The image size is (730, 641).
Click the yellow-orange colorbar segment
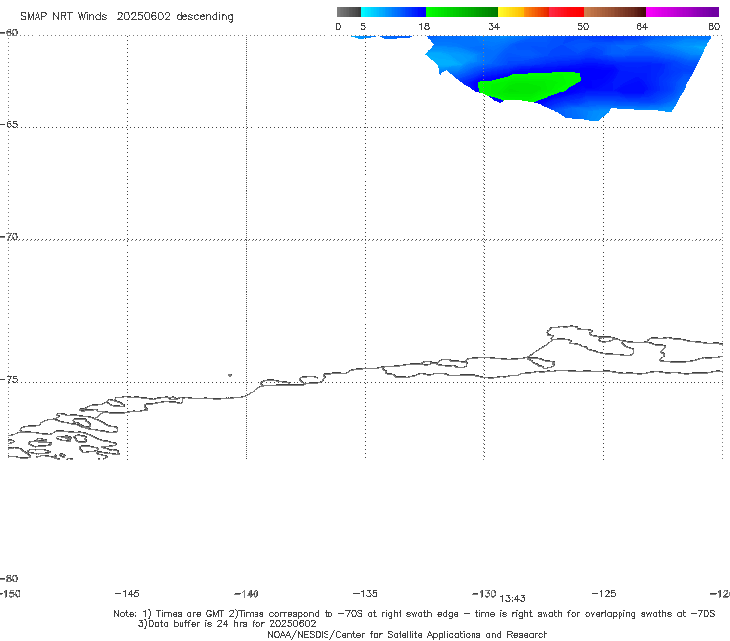524,12
